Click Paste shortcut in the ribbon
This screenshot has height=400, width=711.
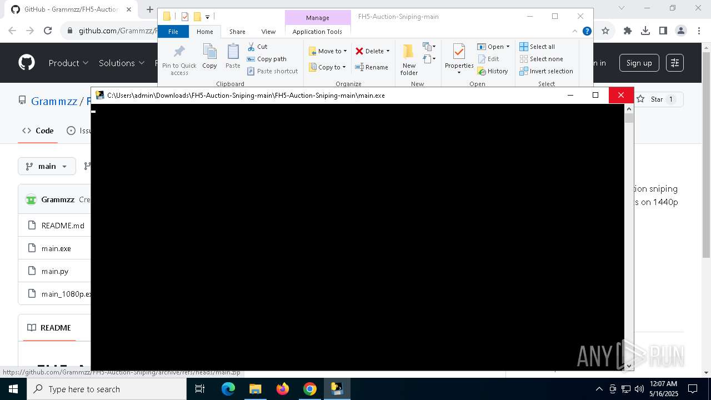pyautogui.click(x=272, y=71)
